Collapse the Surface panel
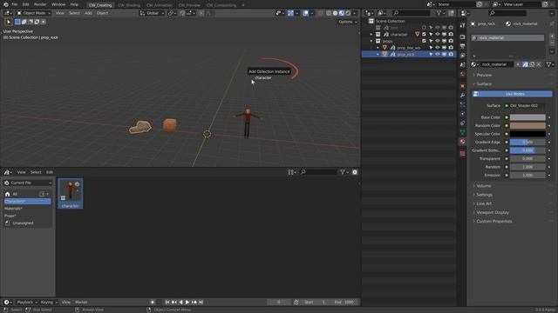This screenshot has height=313, width=558. coord(484,84)
